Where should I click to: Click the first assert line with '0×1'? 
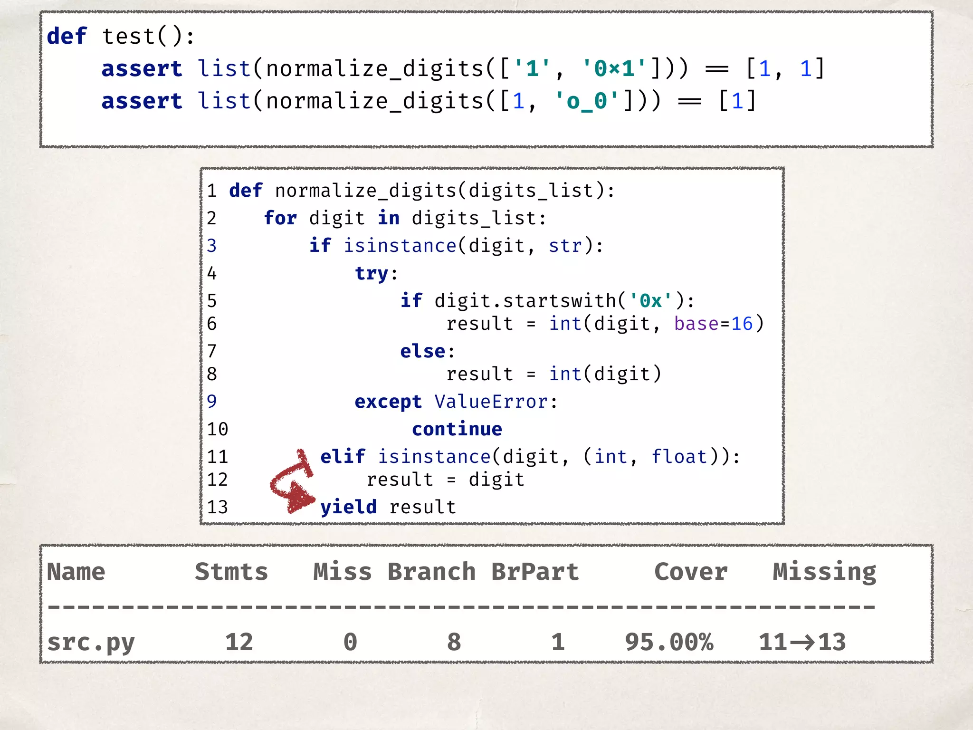463,69
